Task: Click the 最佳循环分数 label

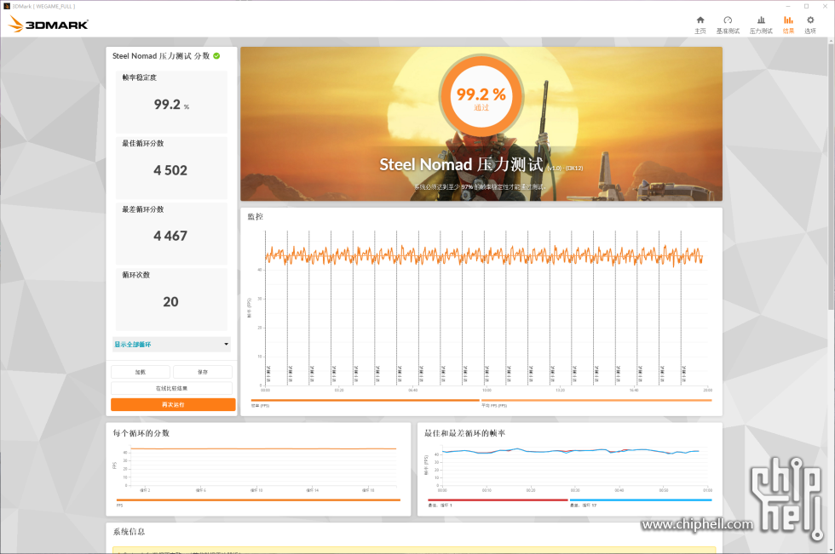Action: click(x=143, y=144)
